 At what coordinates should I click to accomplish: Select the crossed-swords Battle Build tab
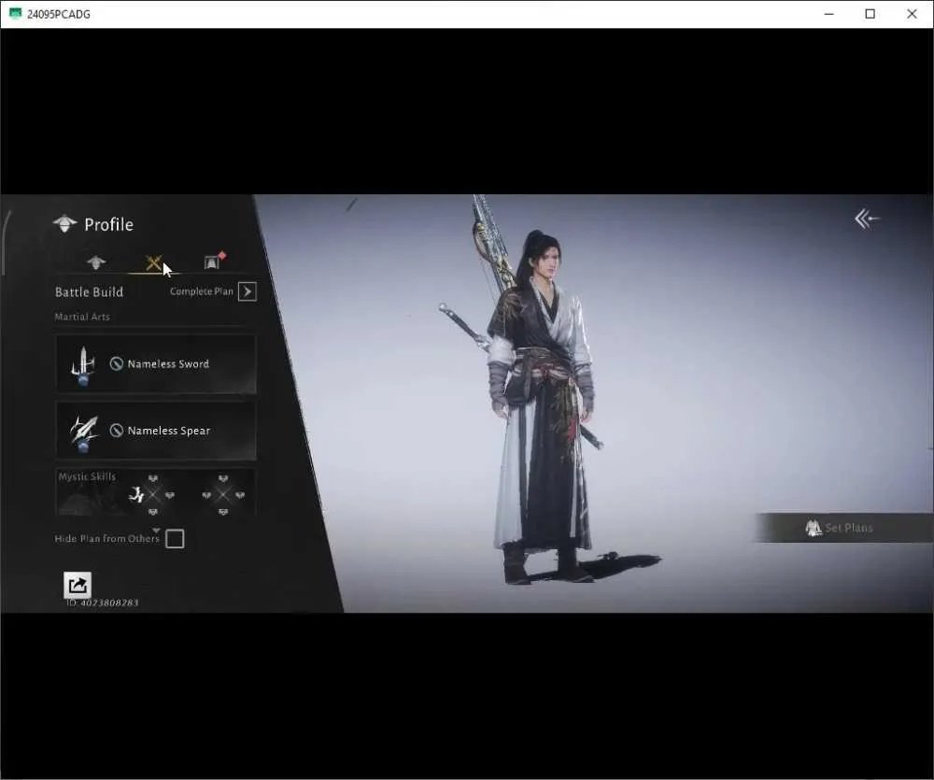(154, 262)
